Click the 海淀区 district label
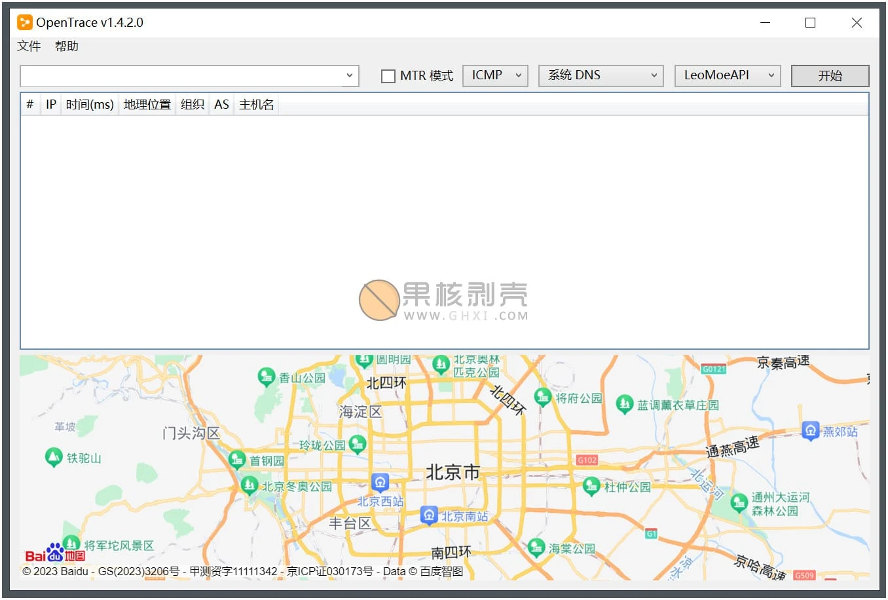The height and width of the screenshot is (600, 888). point(360,412)
